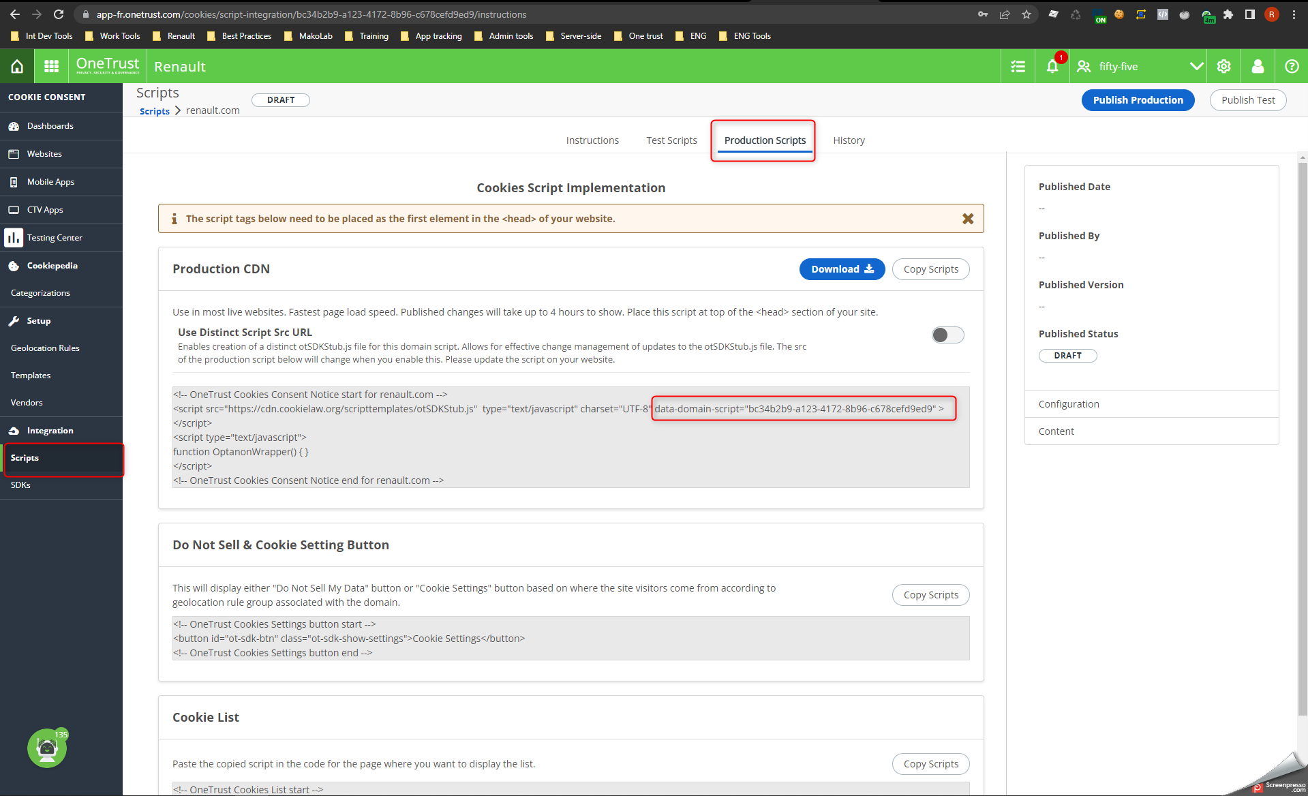Click the password key icon in address bar
Image resolution: width=1308 pixels, height=796 pixels.
point(983,14)
